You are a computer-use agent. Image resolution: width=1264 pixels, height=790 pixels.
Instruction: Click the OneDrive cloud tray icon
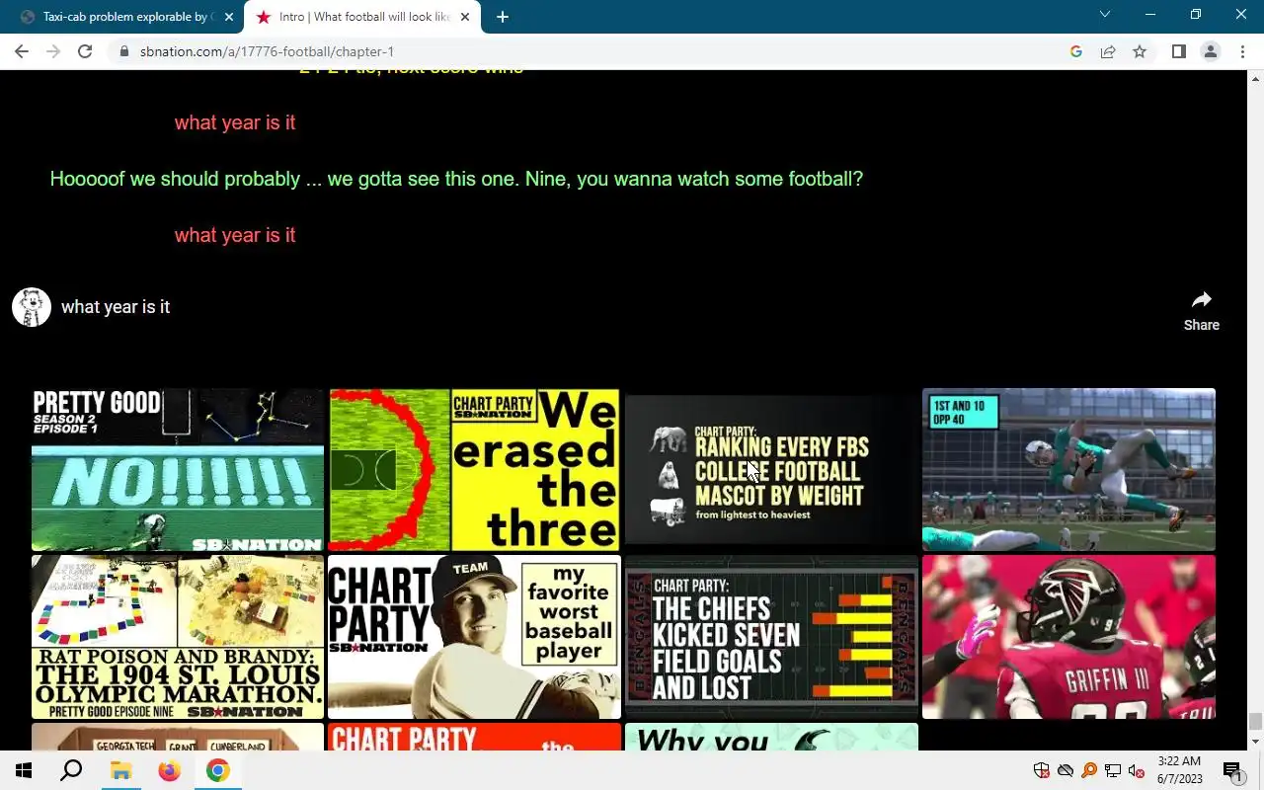click(x=1065, y=771)
